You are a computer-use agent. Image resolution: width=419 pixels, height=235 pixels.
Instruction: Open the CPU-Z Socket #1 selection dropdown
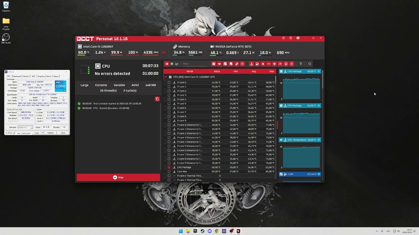pos(25,127)
